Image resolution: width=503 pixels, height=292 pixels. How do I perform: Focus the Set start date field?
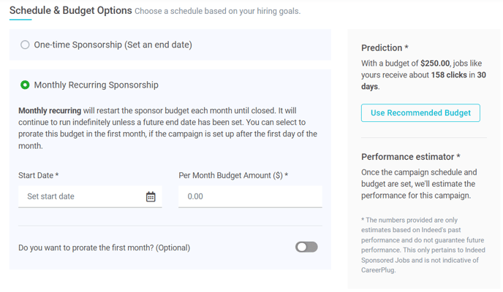click(x=90, y=196)
